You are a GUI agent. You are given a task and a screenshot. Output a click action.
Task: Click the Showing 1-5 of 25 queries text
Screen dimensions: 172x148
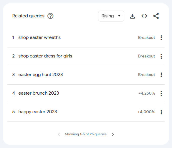(86, 134)
